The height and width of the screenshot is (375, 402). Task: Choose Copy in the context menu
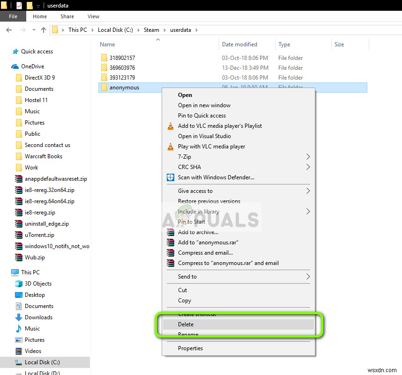(238, 301)
